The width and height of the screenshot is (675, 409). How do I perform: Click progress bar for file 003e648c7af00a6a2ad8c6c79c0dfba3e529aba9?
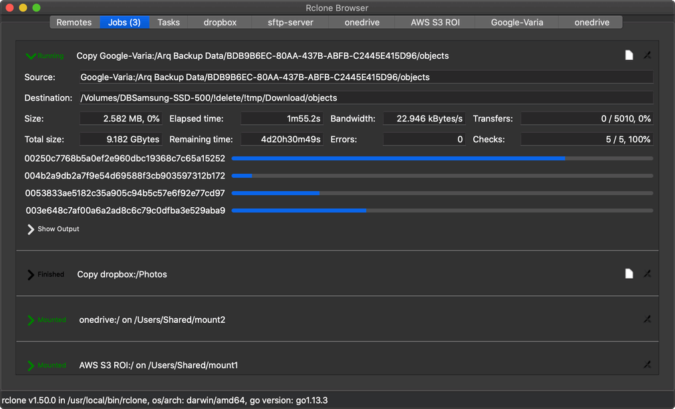point(442,211)
